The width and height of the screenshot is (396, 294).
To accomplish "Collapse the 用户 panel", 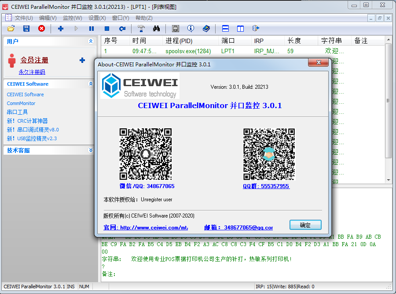I will (x=91, y=41).
